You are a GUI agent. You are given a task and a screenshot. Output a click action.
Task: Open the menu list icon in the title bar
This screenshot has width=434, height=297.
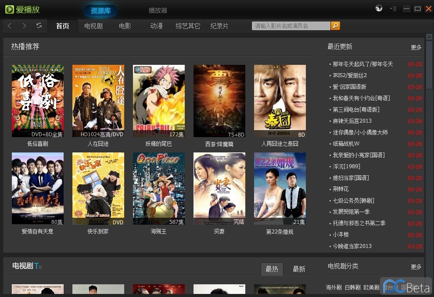click(x=393, y=9)
